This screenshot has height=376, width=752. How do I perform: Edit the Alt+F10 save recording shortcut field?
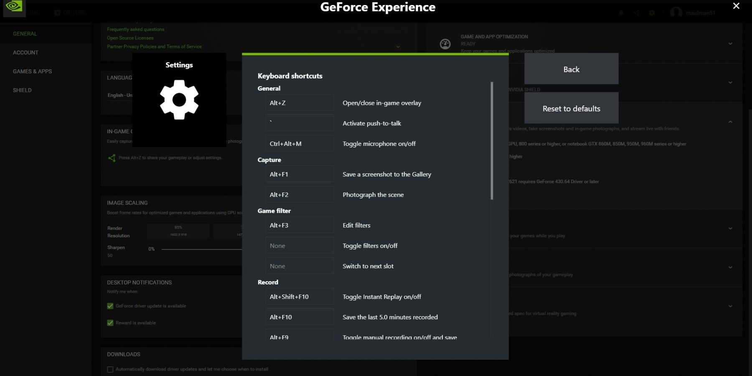[300, 317]
